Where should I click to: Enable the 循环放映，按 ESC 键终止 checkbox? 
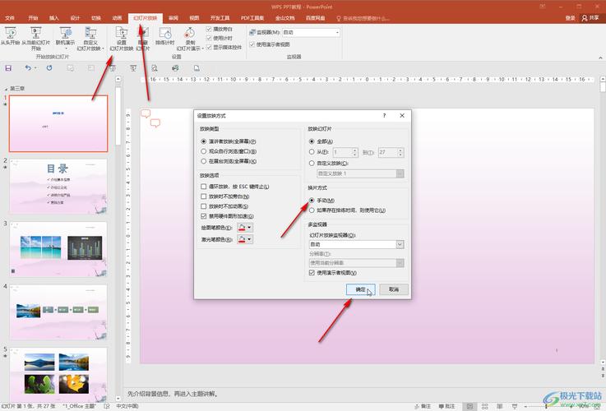click(x=203, y=187)
